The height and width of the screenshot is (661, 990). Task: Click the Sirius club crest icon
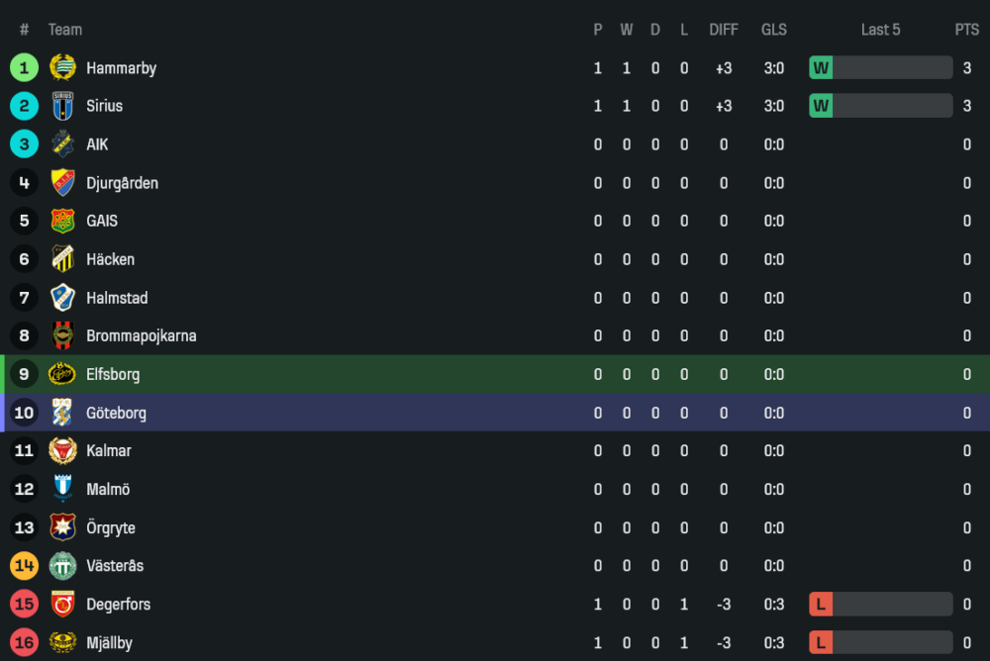[62, 106]
